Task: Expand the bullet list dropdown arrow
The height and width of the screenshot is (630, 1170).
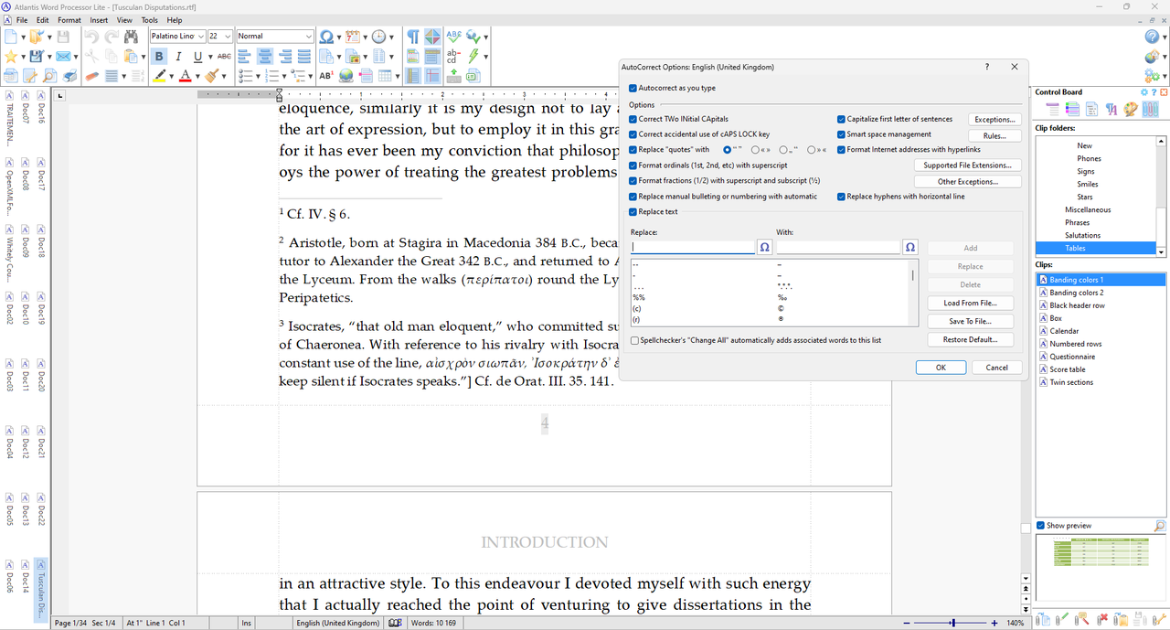Action: tap(259, 76)
